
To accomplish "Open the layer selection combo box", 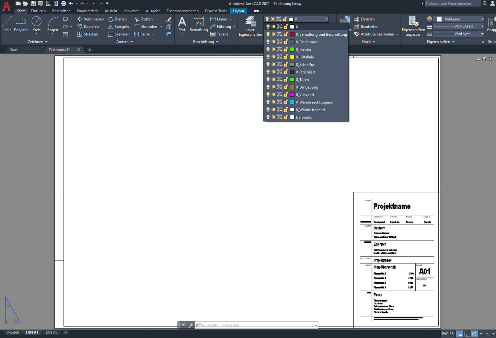I will tap(297, 19).
